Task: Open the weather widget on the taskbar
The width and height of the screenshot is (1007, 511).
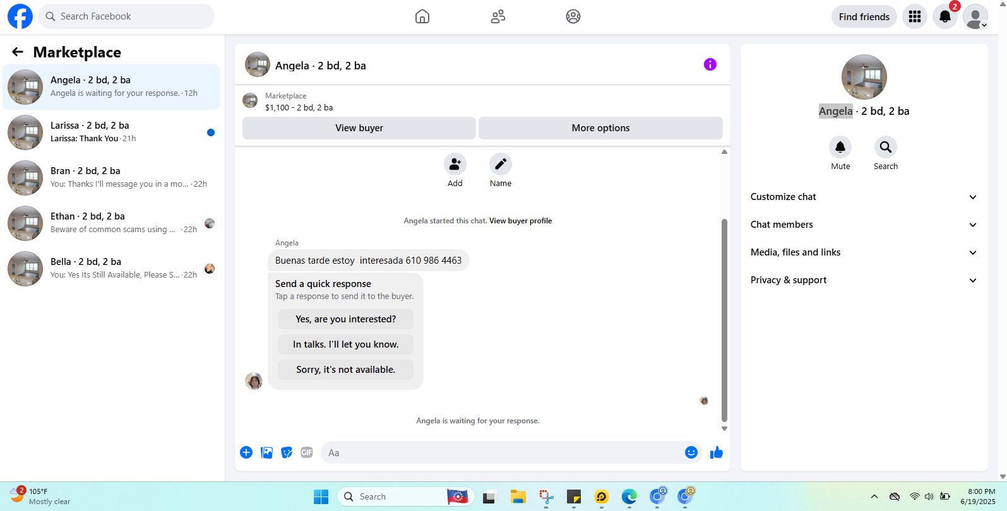Action: (x=39, y=496)
